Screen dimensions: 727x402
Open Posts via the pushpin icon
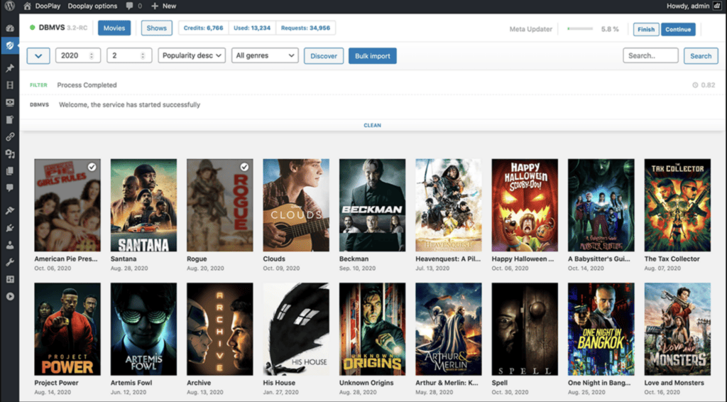(x=10, y=68)
